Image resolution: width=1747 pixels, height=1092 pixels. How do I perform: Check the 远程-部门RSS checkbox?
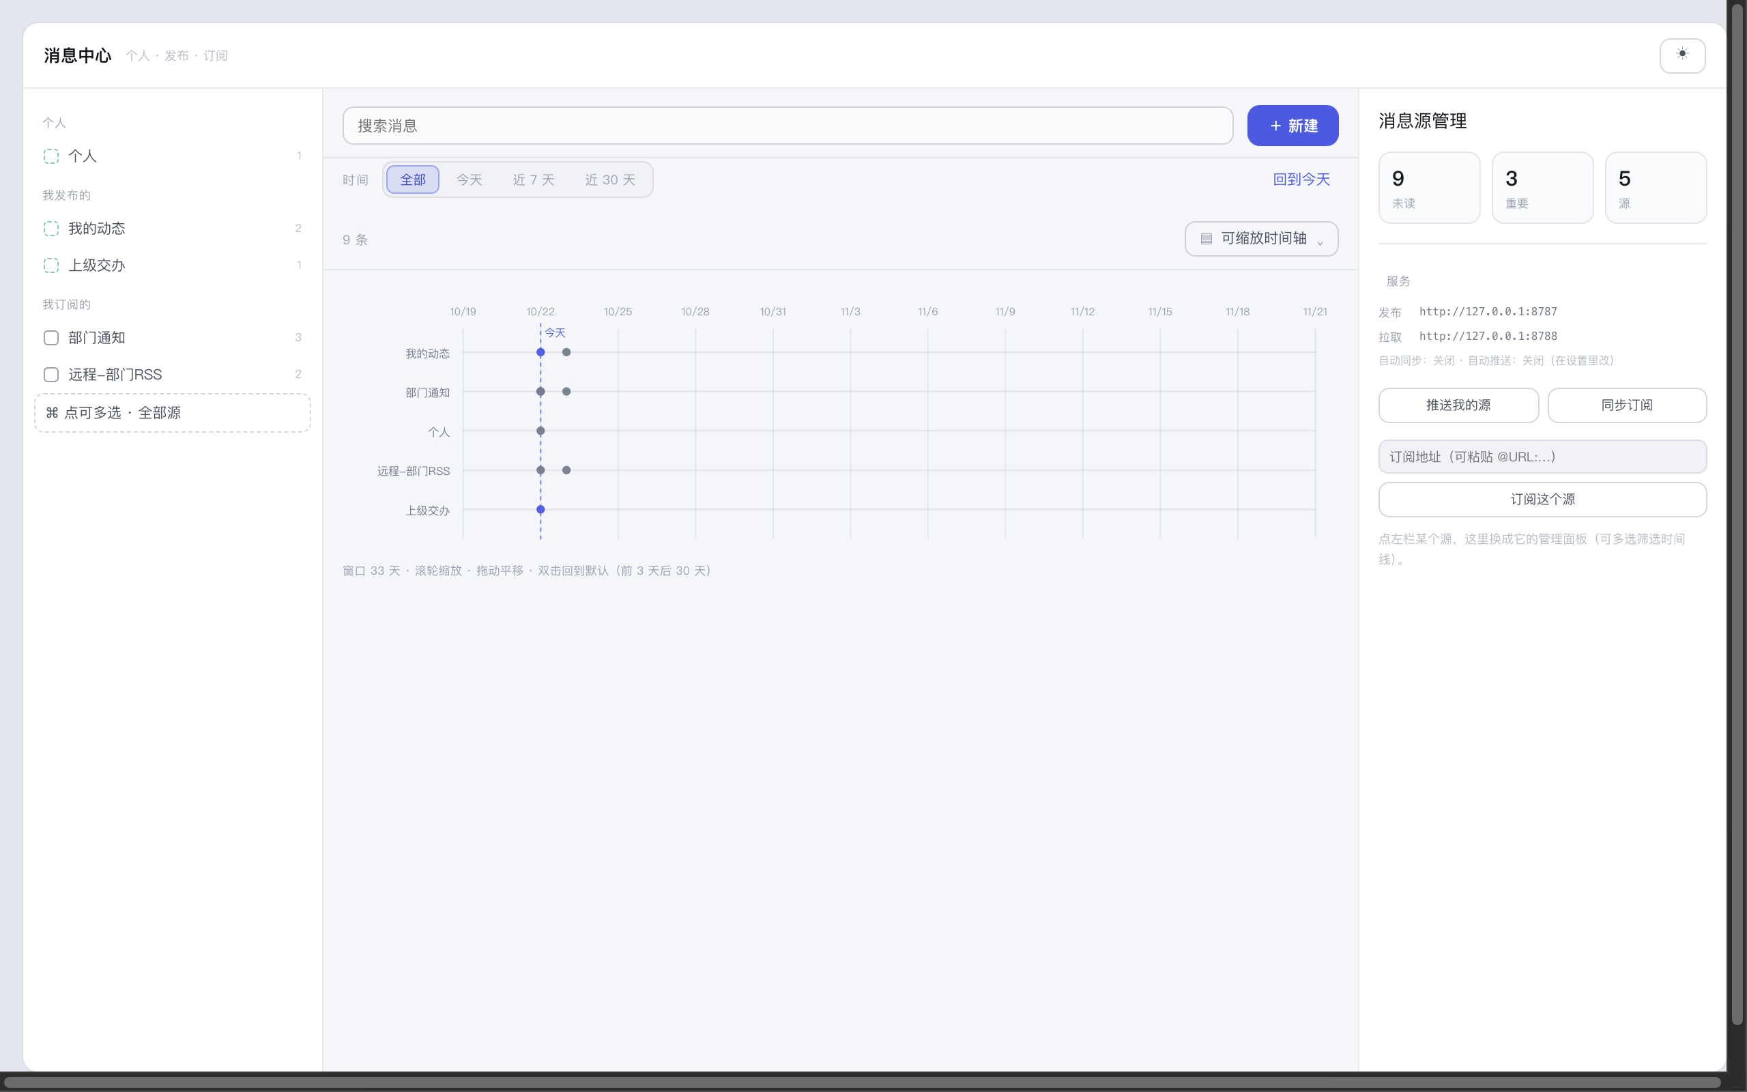51,374
